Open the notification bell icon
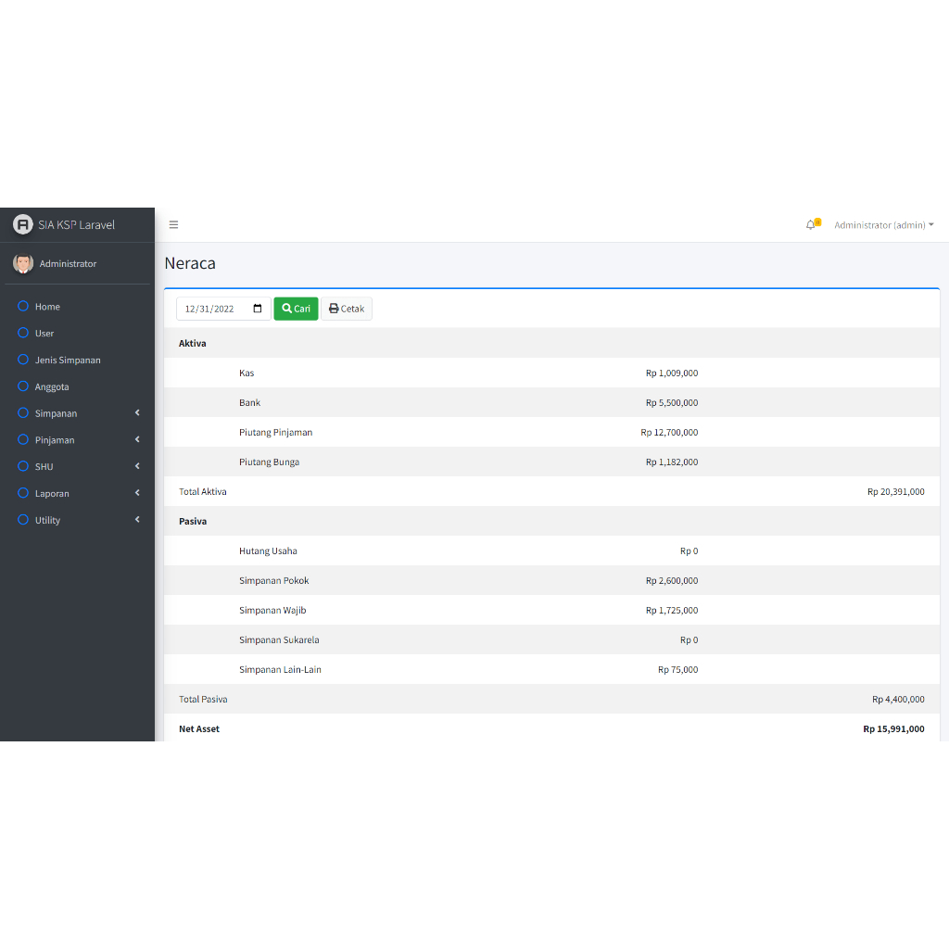949x949 pixels. pos(811,225)
